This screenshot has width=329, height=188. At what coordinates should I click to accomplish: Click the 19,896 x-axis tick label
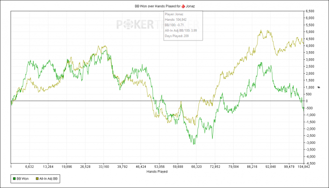coord(67,167)
